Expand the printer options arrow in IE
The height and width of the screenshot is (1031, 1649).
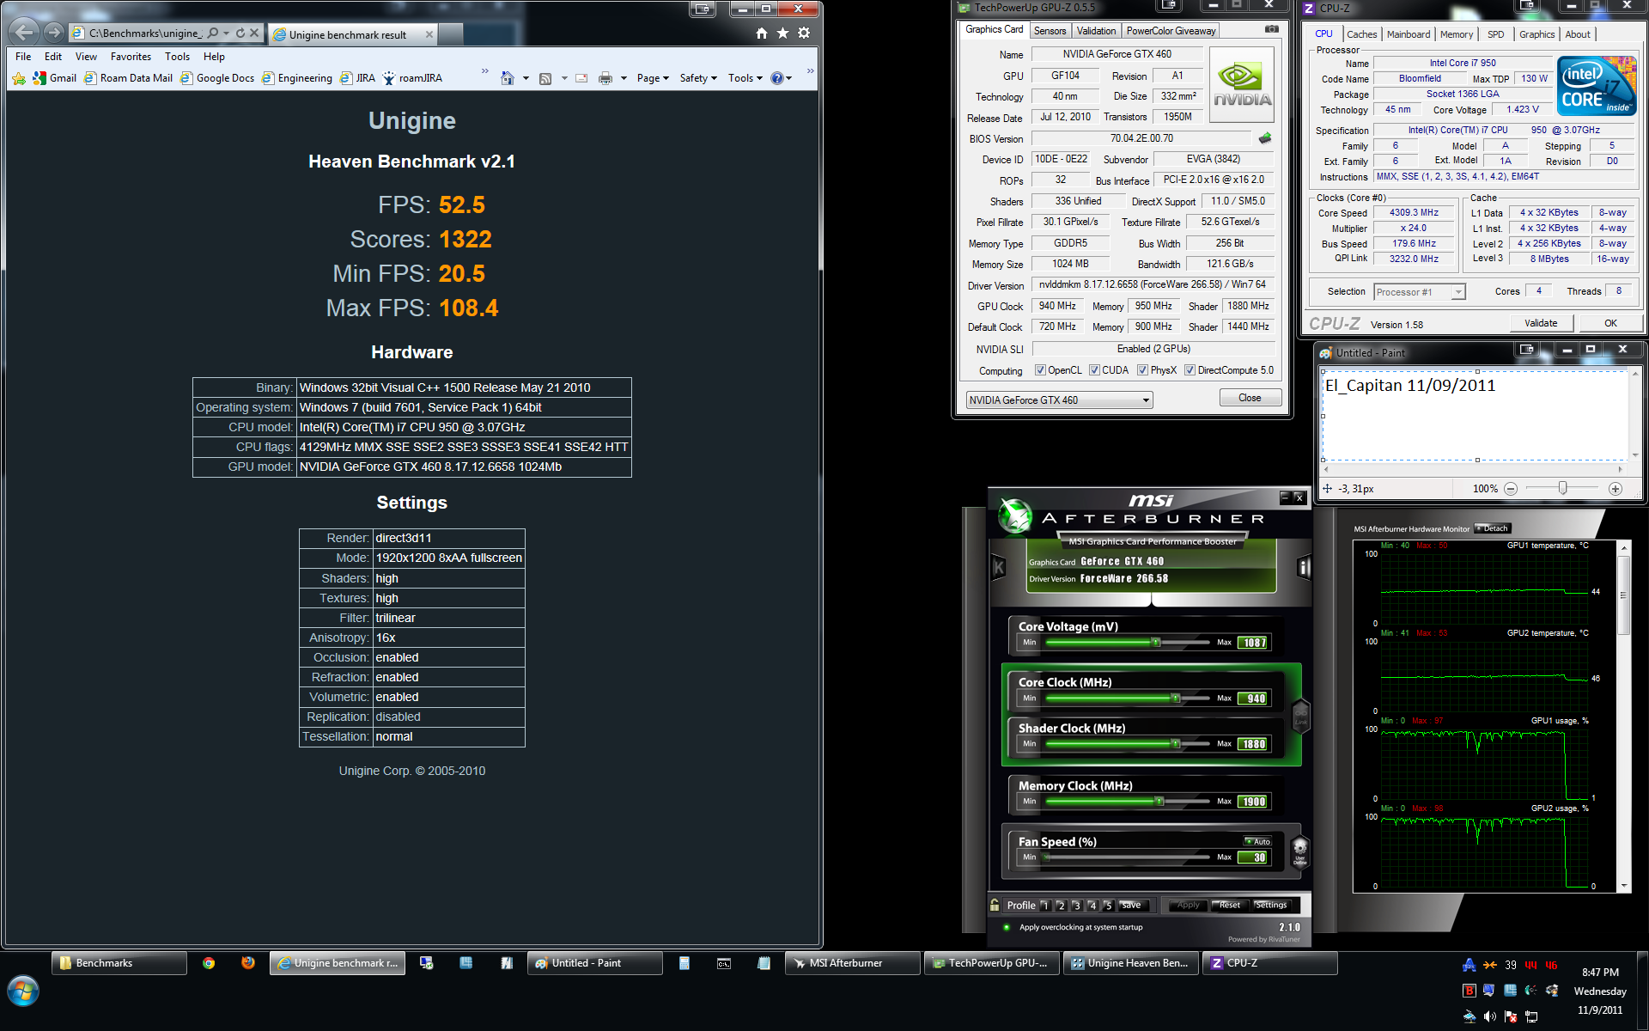(x=624, y=78)
